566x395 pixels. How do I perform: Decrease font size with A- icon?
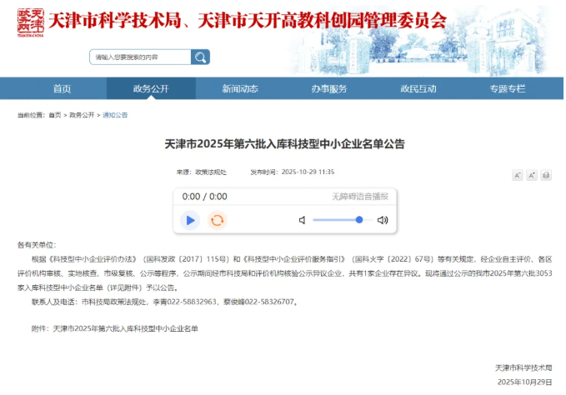[x=517, y=175]
